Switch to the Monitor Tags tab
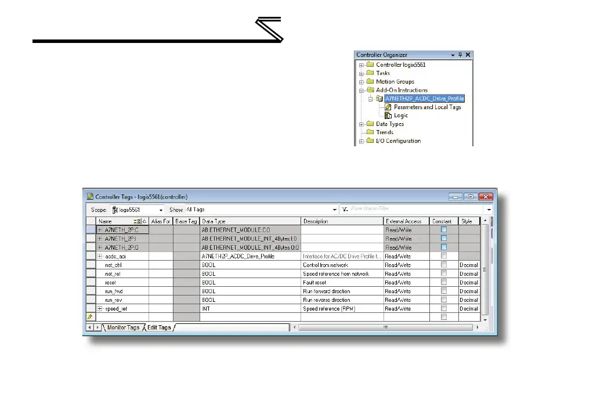Screen dimensions: 593x418 click(123, 327)
